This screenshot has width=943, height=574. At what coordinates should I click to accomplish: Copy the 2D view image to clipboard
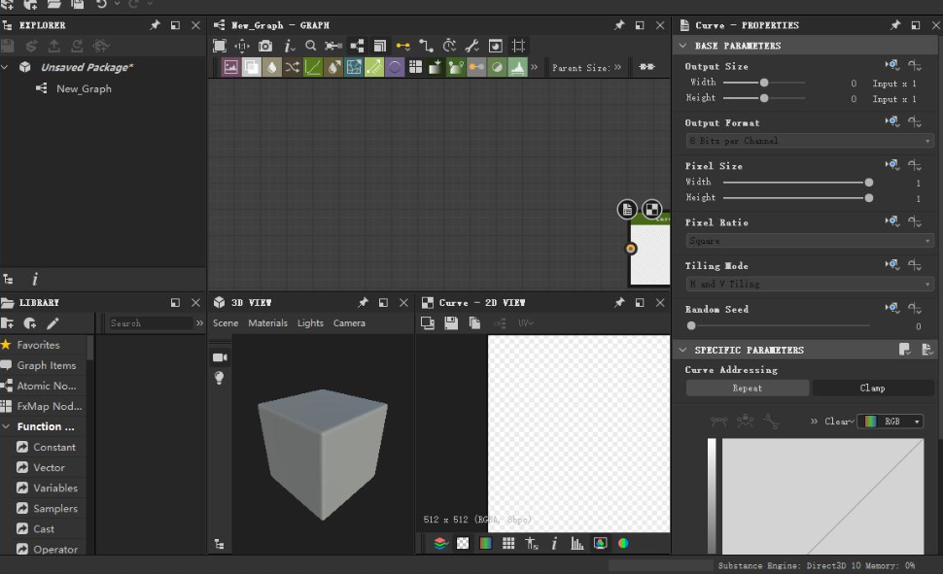click(474, 323)
